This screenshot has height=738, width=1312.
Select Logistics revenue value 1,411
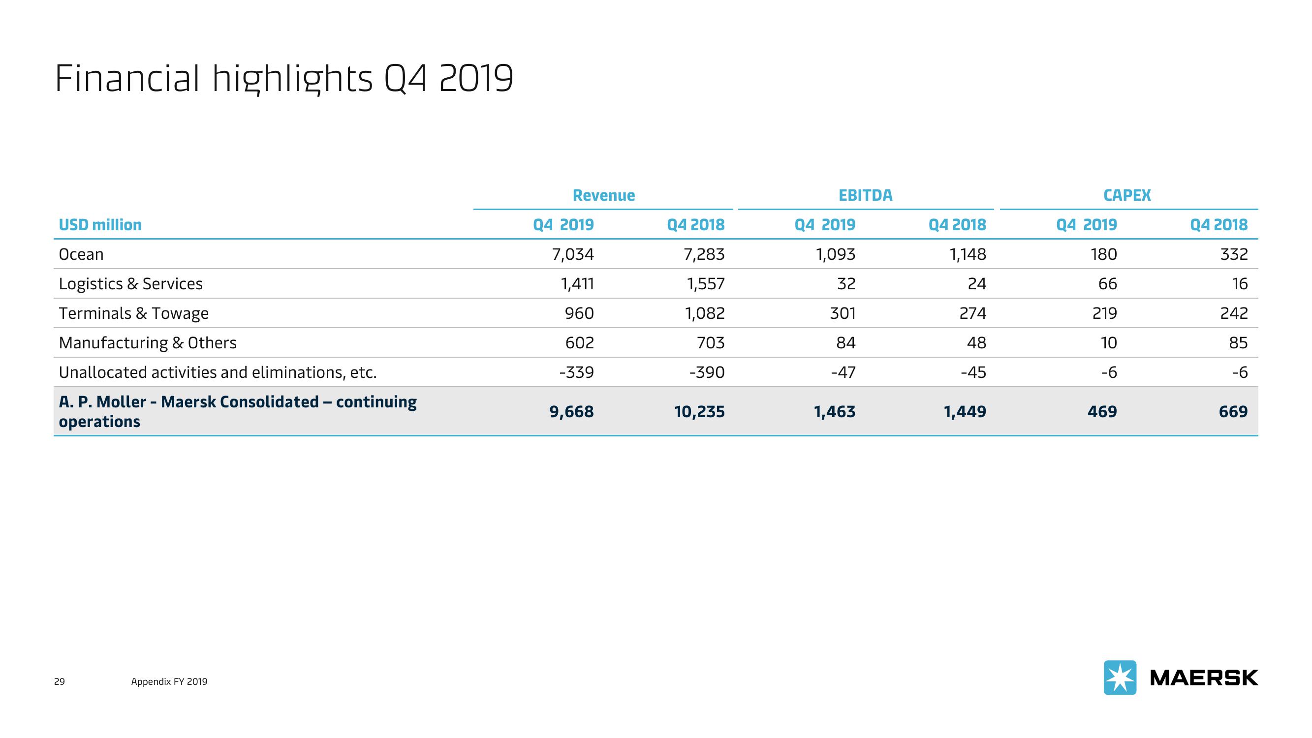click(x=577, y=284)
